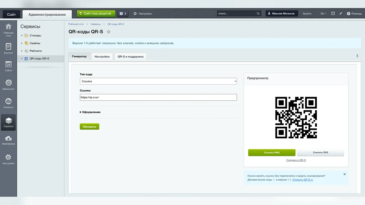This screenshot has width=365, height=205.
Task: Click the Обновить button
Action: coord(89,127)
